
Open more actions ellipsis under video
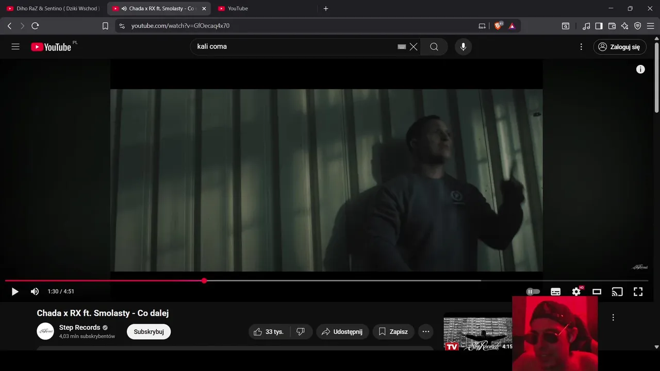(x=426, y=332)
